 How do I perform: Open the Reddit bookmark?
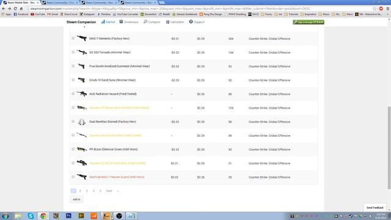(x=164, y=14)
